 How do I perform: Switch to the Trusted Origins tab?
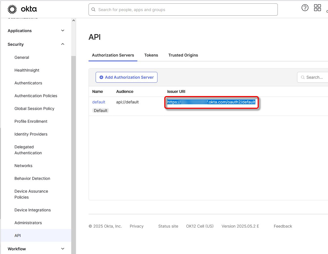coord(183,55)
